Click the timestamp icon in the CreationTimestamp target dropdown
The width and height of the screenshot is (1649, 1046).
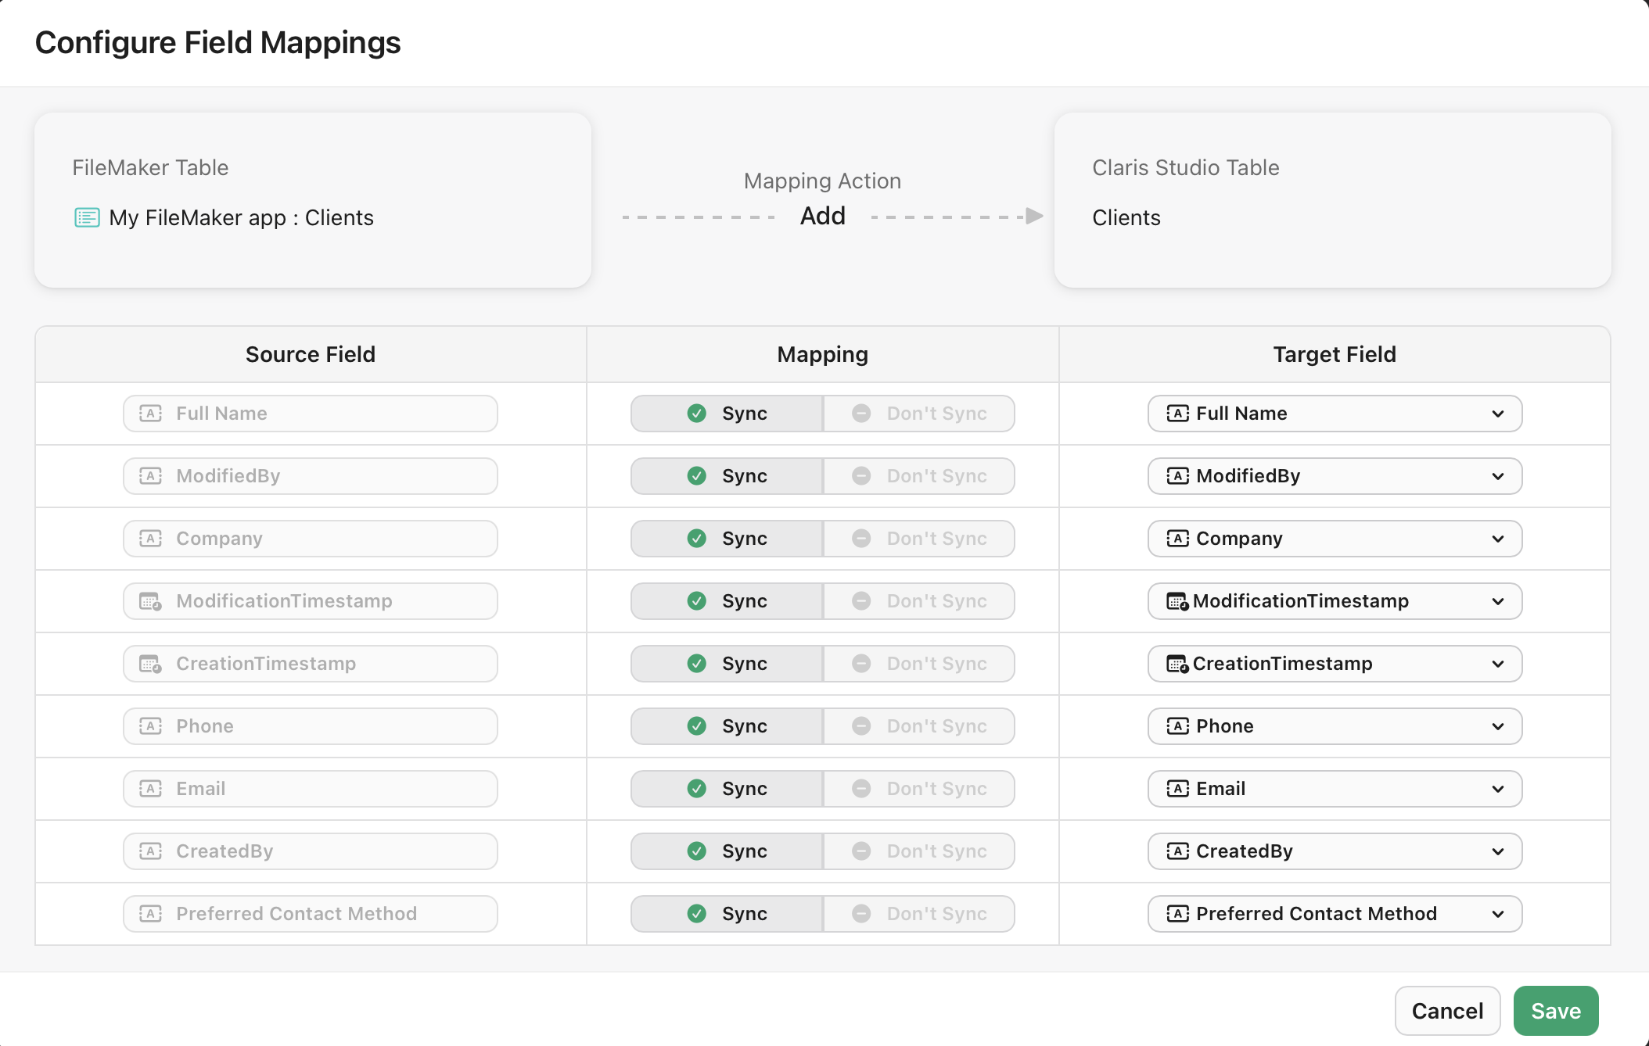(x=1176, y=663)
